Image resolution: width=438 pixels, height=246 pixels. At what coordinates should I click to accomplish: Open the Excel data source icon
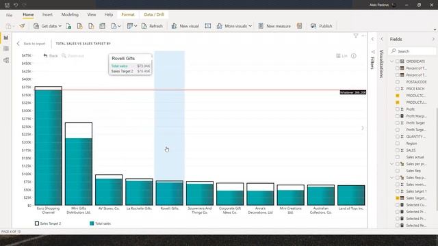pos(68,26)
